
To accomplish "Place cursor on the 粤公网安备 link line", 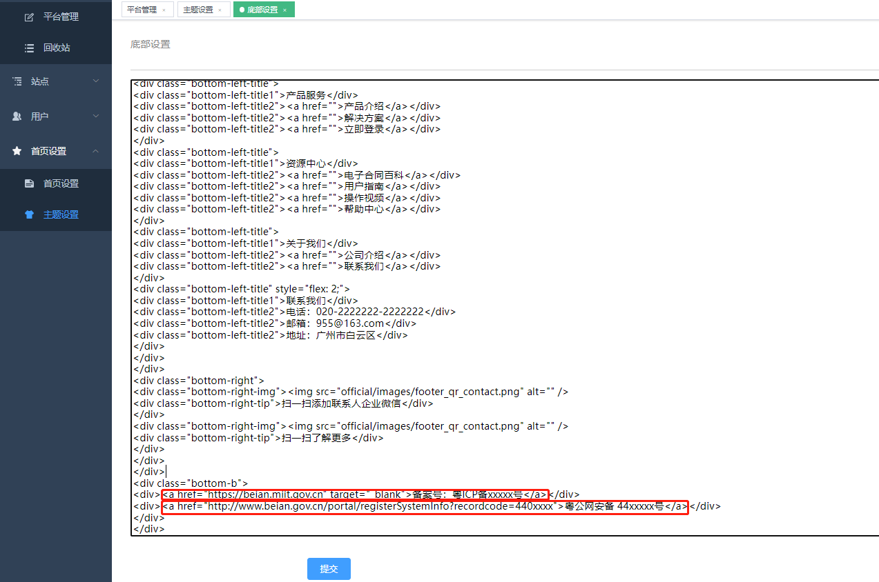I will click(425, 507).
